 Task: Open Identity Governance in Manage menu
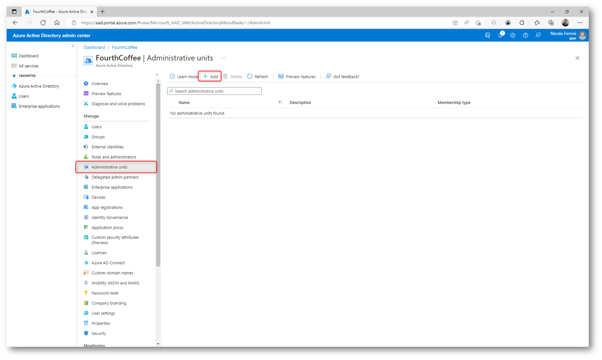click(110, 217)
